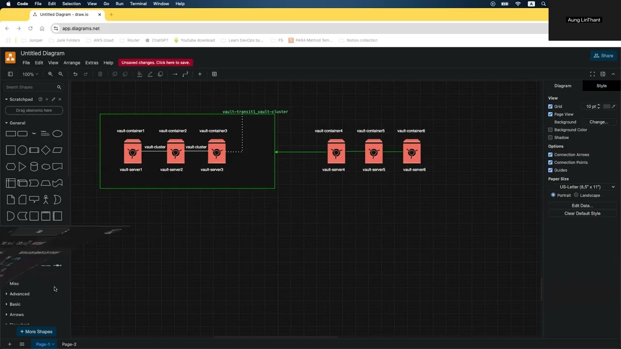This screenshot has height=349, width=621.
Task: Pick the Cylinder shape in General palette
Action: (x=34, y=167)
